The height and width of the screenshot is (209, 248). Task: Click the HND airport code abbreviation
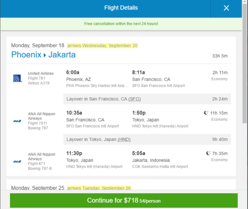click(124, 140)
